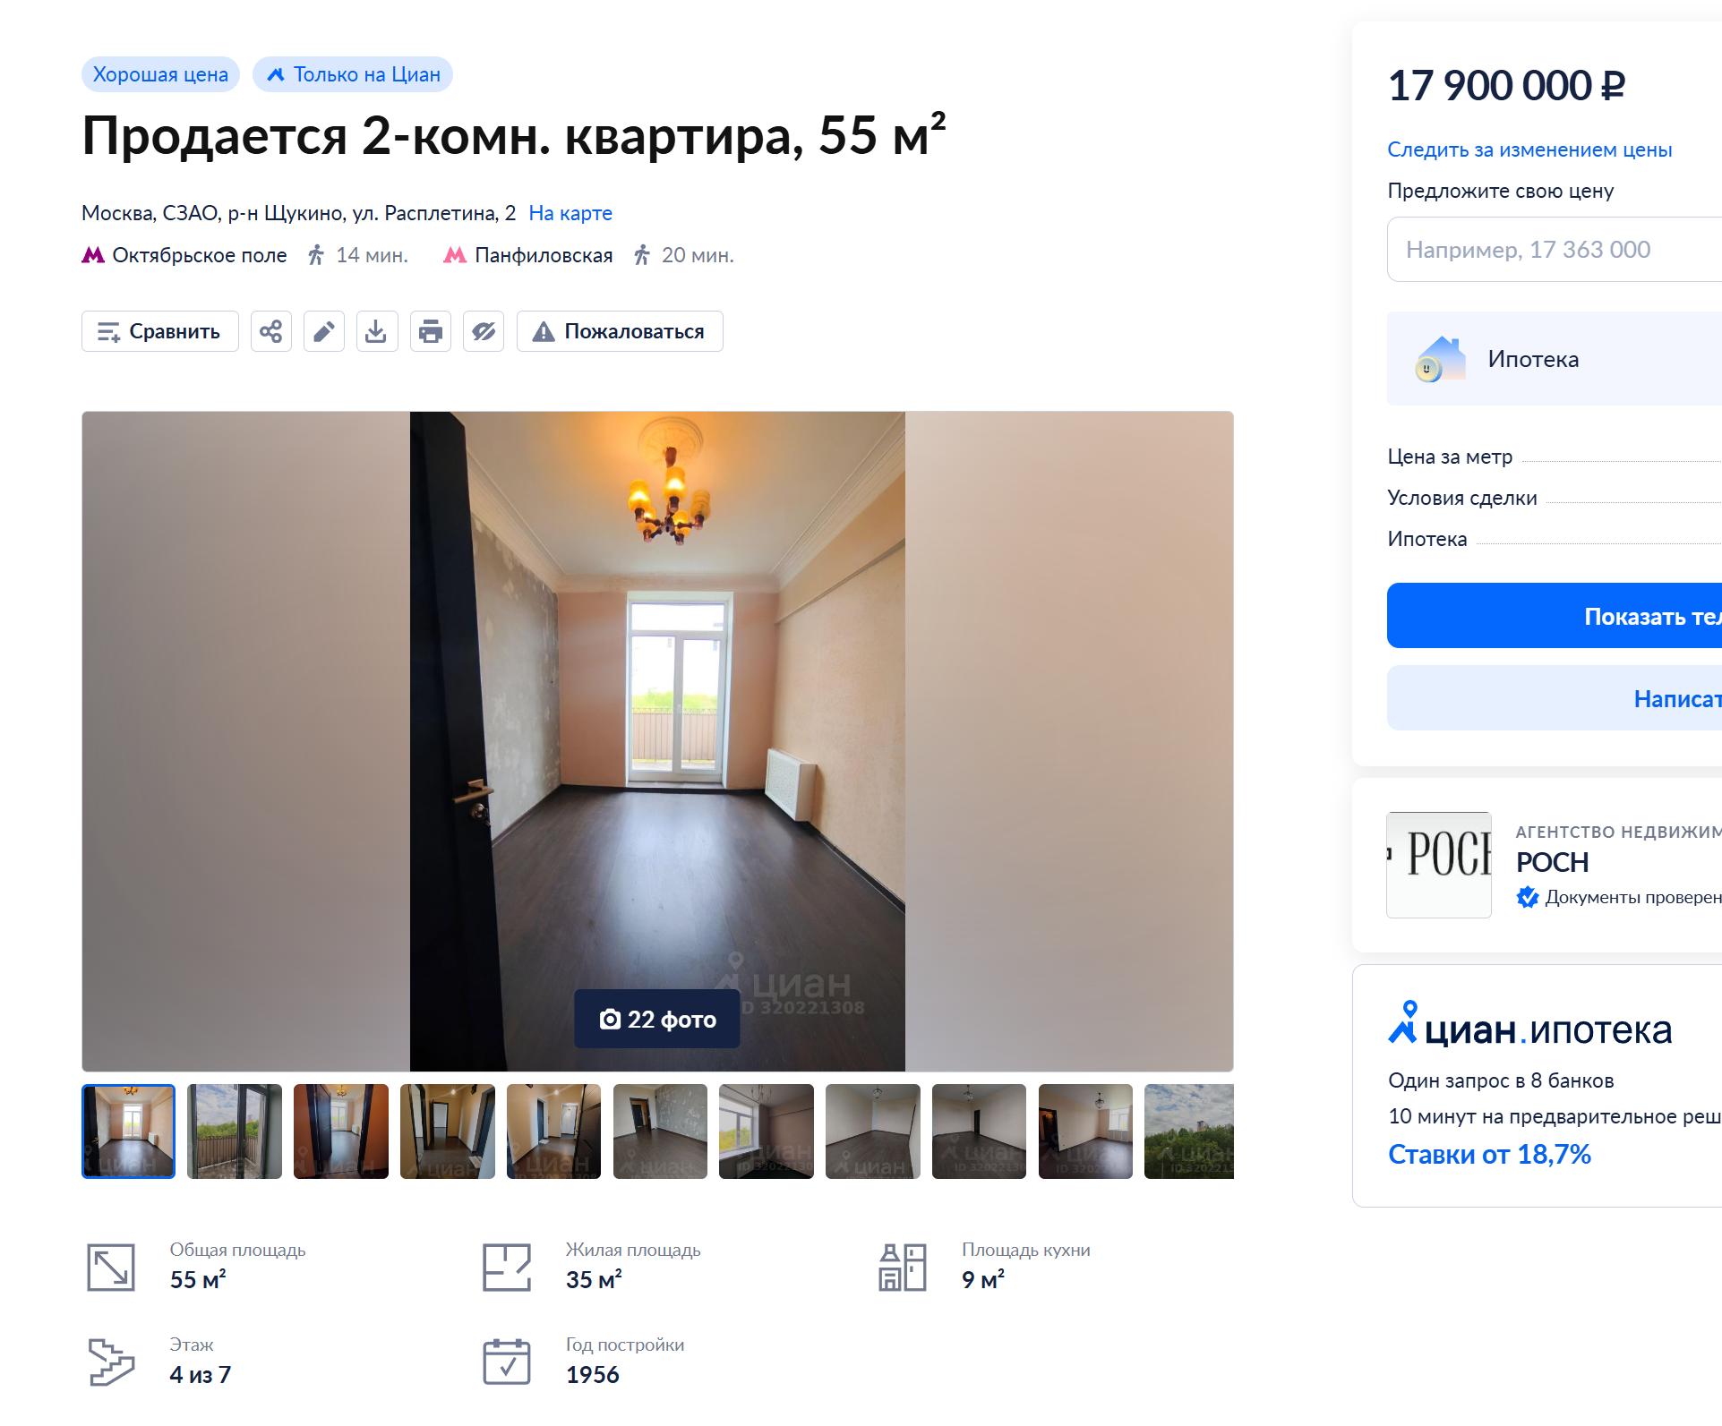Click the Ставки от 18,7% link
This screenshot has height=1426, width=1722.
point(1489,1154)
